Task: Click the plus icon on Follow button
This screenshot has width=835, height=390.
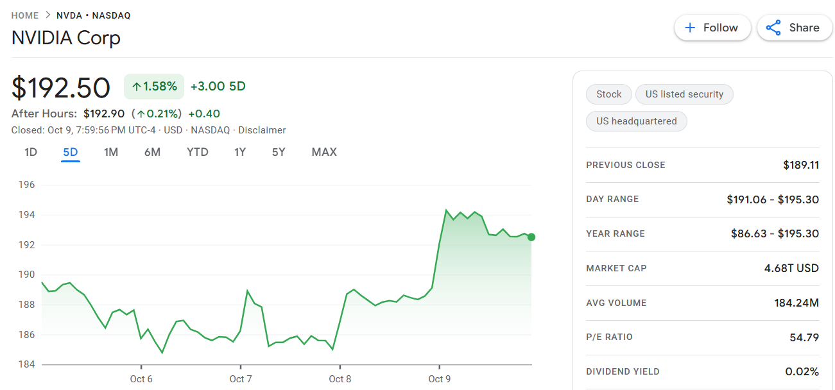Action: pyautogui.click(x=690, y=28)
